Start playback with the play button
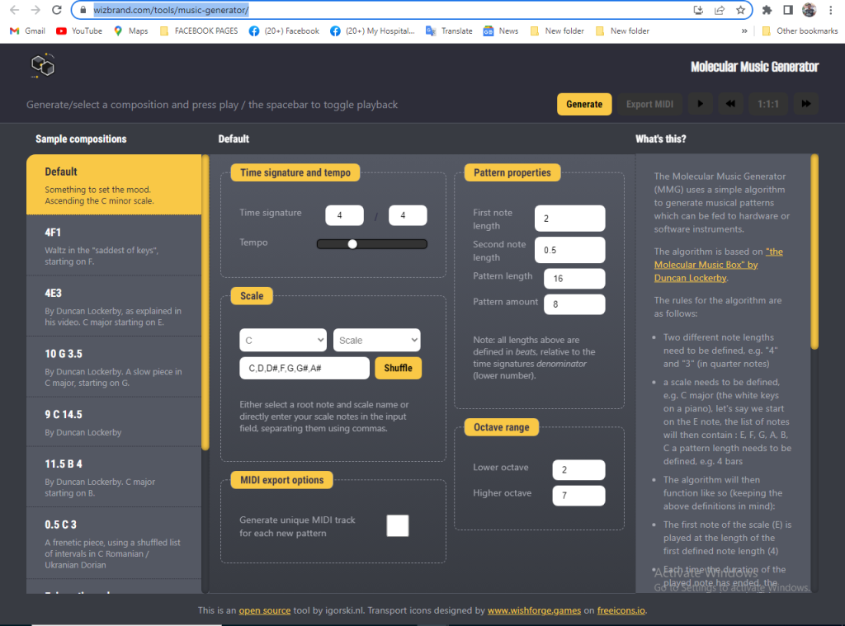This screenshot has height=626, width=845. (x=700, y=104)
